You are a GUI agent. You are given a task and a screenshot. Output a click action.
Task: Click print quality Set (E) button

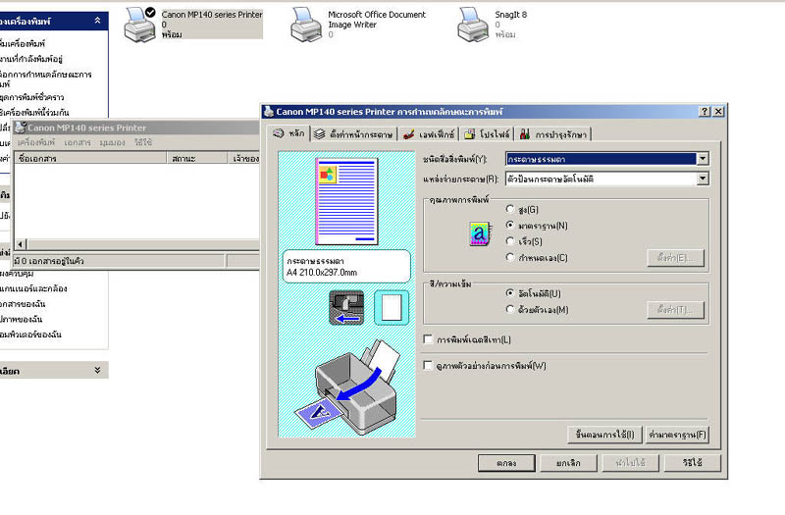[675, 258]
